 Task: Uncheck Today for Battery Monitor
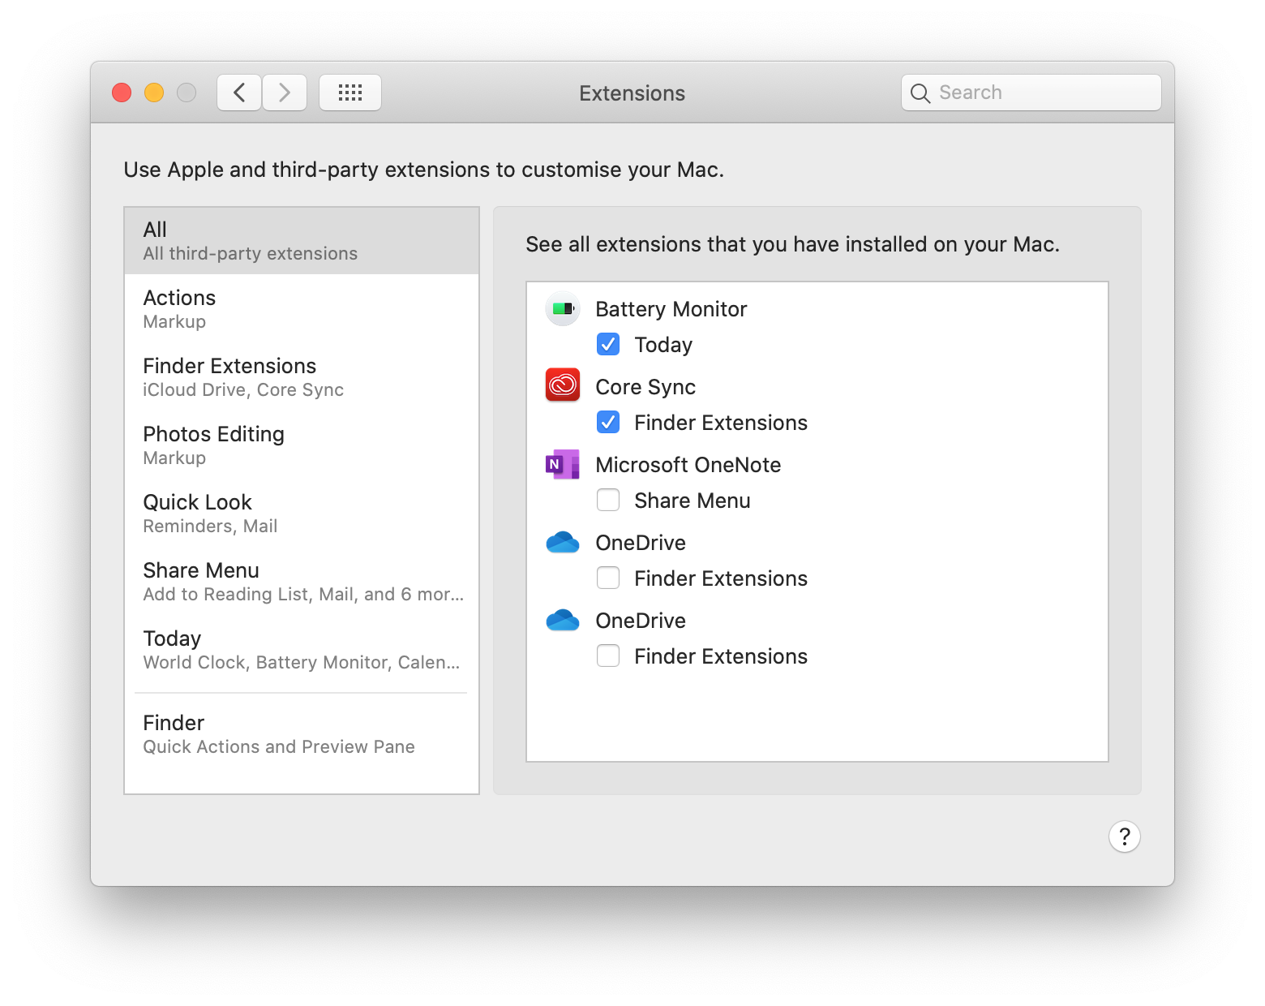tap(608, 345)
